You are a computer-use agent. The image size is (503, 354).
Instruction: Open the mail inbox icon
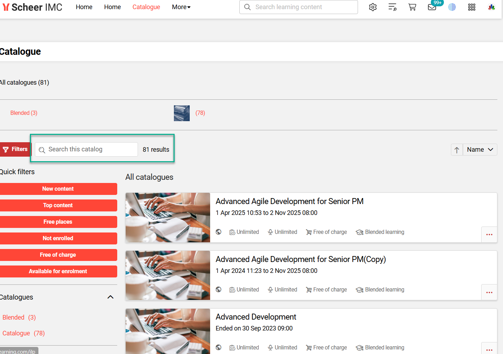[432, 7]
